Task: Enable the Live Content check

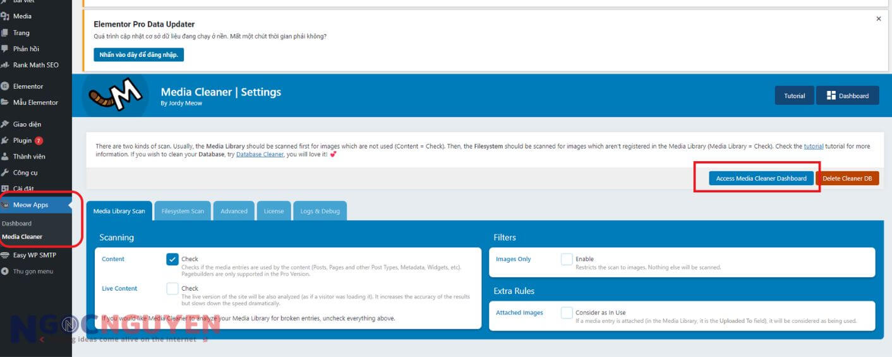Action: [172, 289]
